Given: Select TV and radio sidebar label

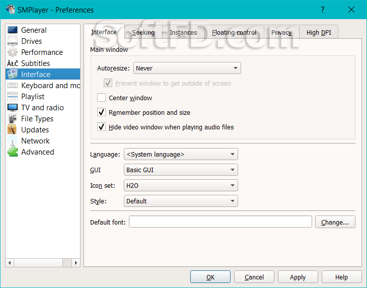Looking at the screenshot, I should pos(42,107).
